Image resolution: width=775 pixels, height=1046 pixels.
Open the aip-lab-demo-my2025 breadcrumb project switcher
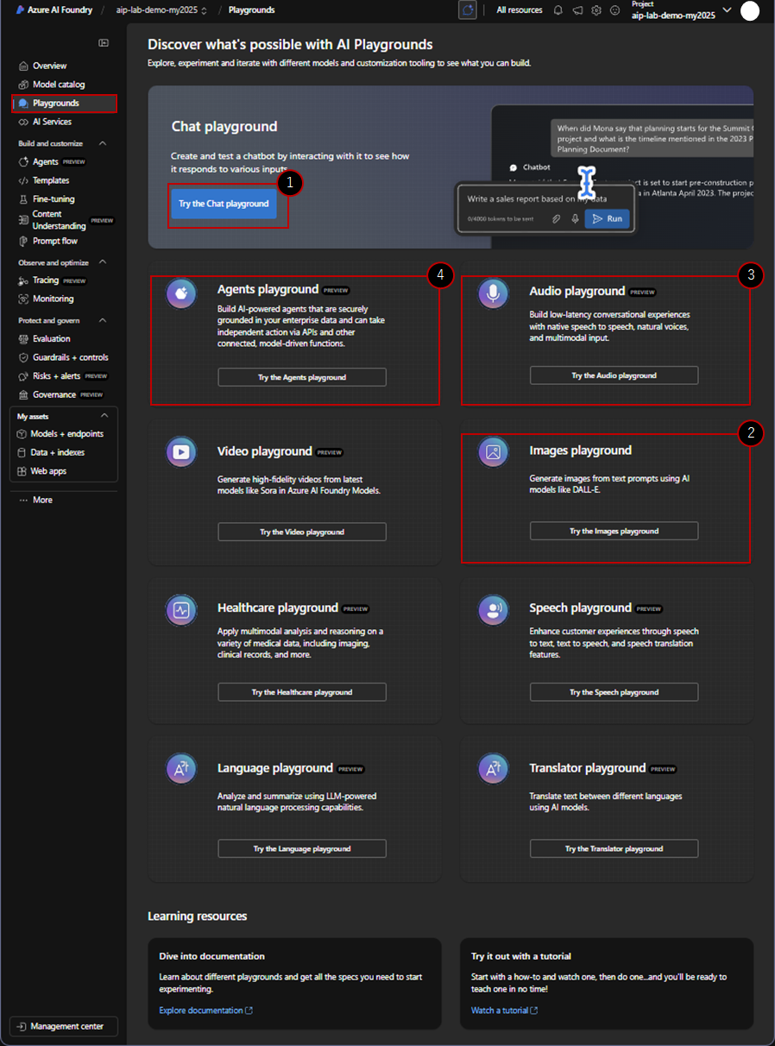tap(162, 10)
